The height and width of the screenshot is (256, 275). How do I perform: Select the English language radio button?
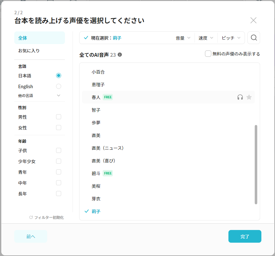coord(59,86)
